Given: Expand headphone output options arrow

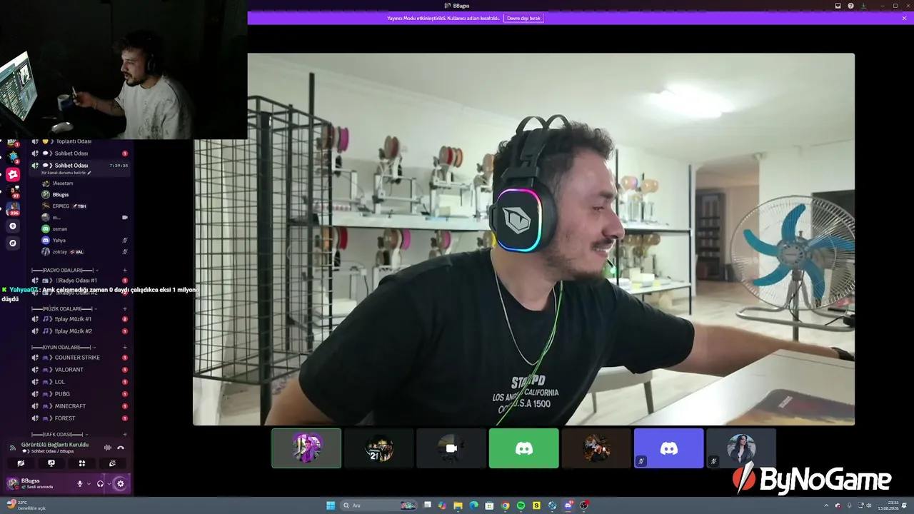Looking at the screenshot, I should coord(109,484).
